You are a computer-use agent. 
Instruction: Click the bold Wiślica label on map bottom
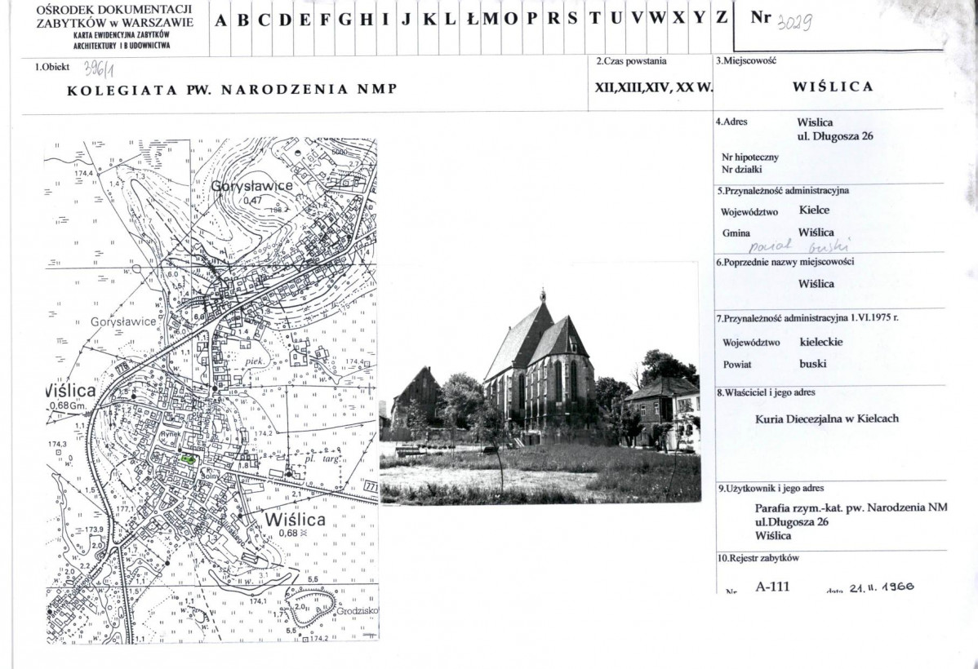293,519
